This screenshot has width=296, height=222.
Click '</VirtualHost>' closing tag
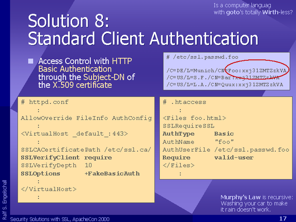[49, 189]
